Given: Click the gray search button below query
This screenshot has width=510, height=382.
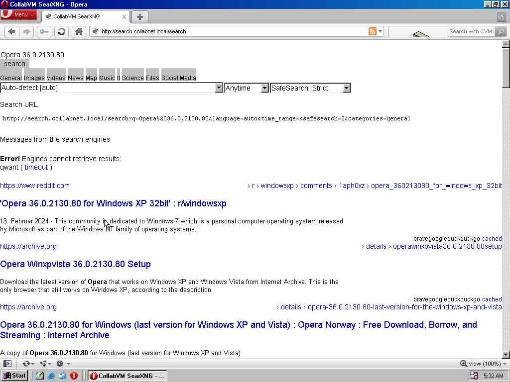Looking at the screenshot, I should (14, 64).
